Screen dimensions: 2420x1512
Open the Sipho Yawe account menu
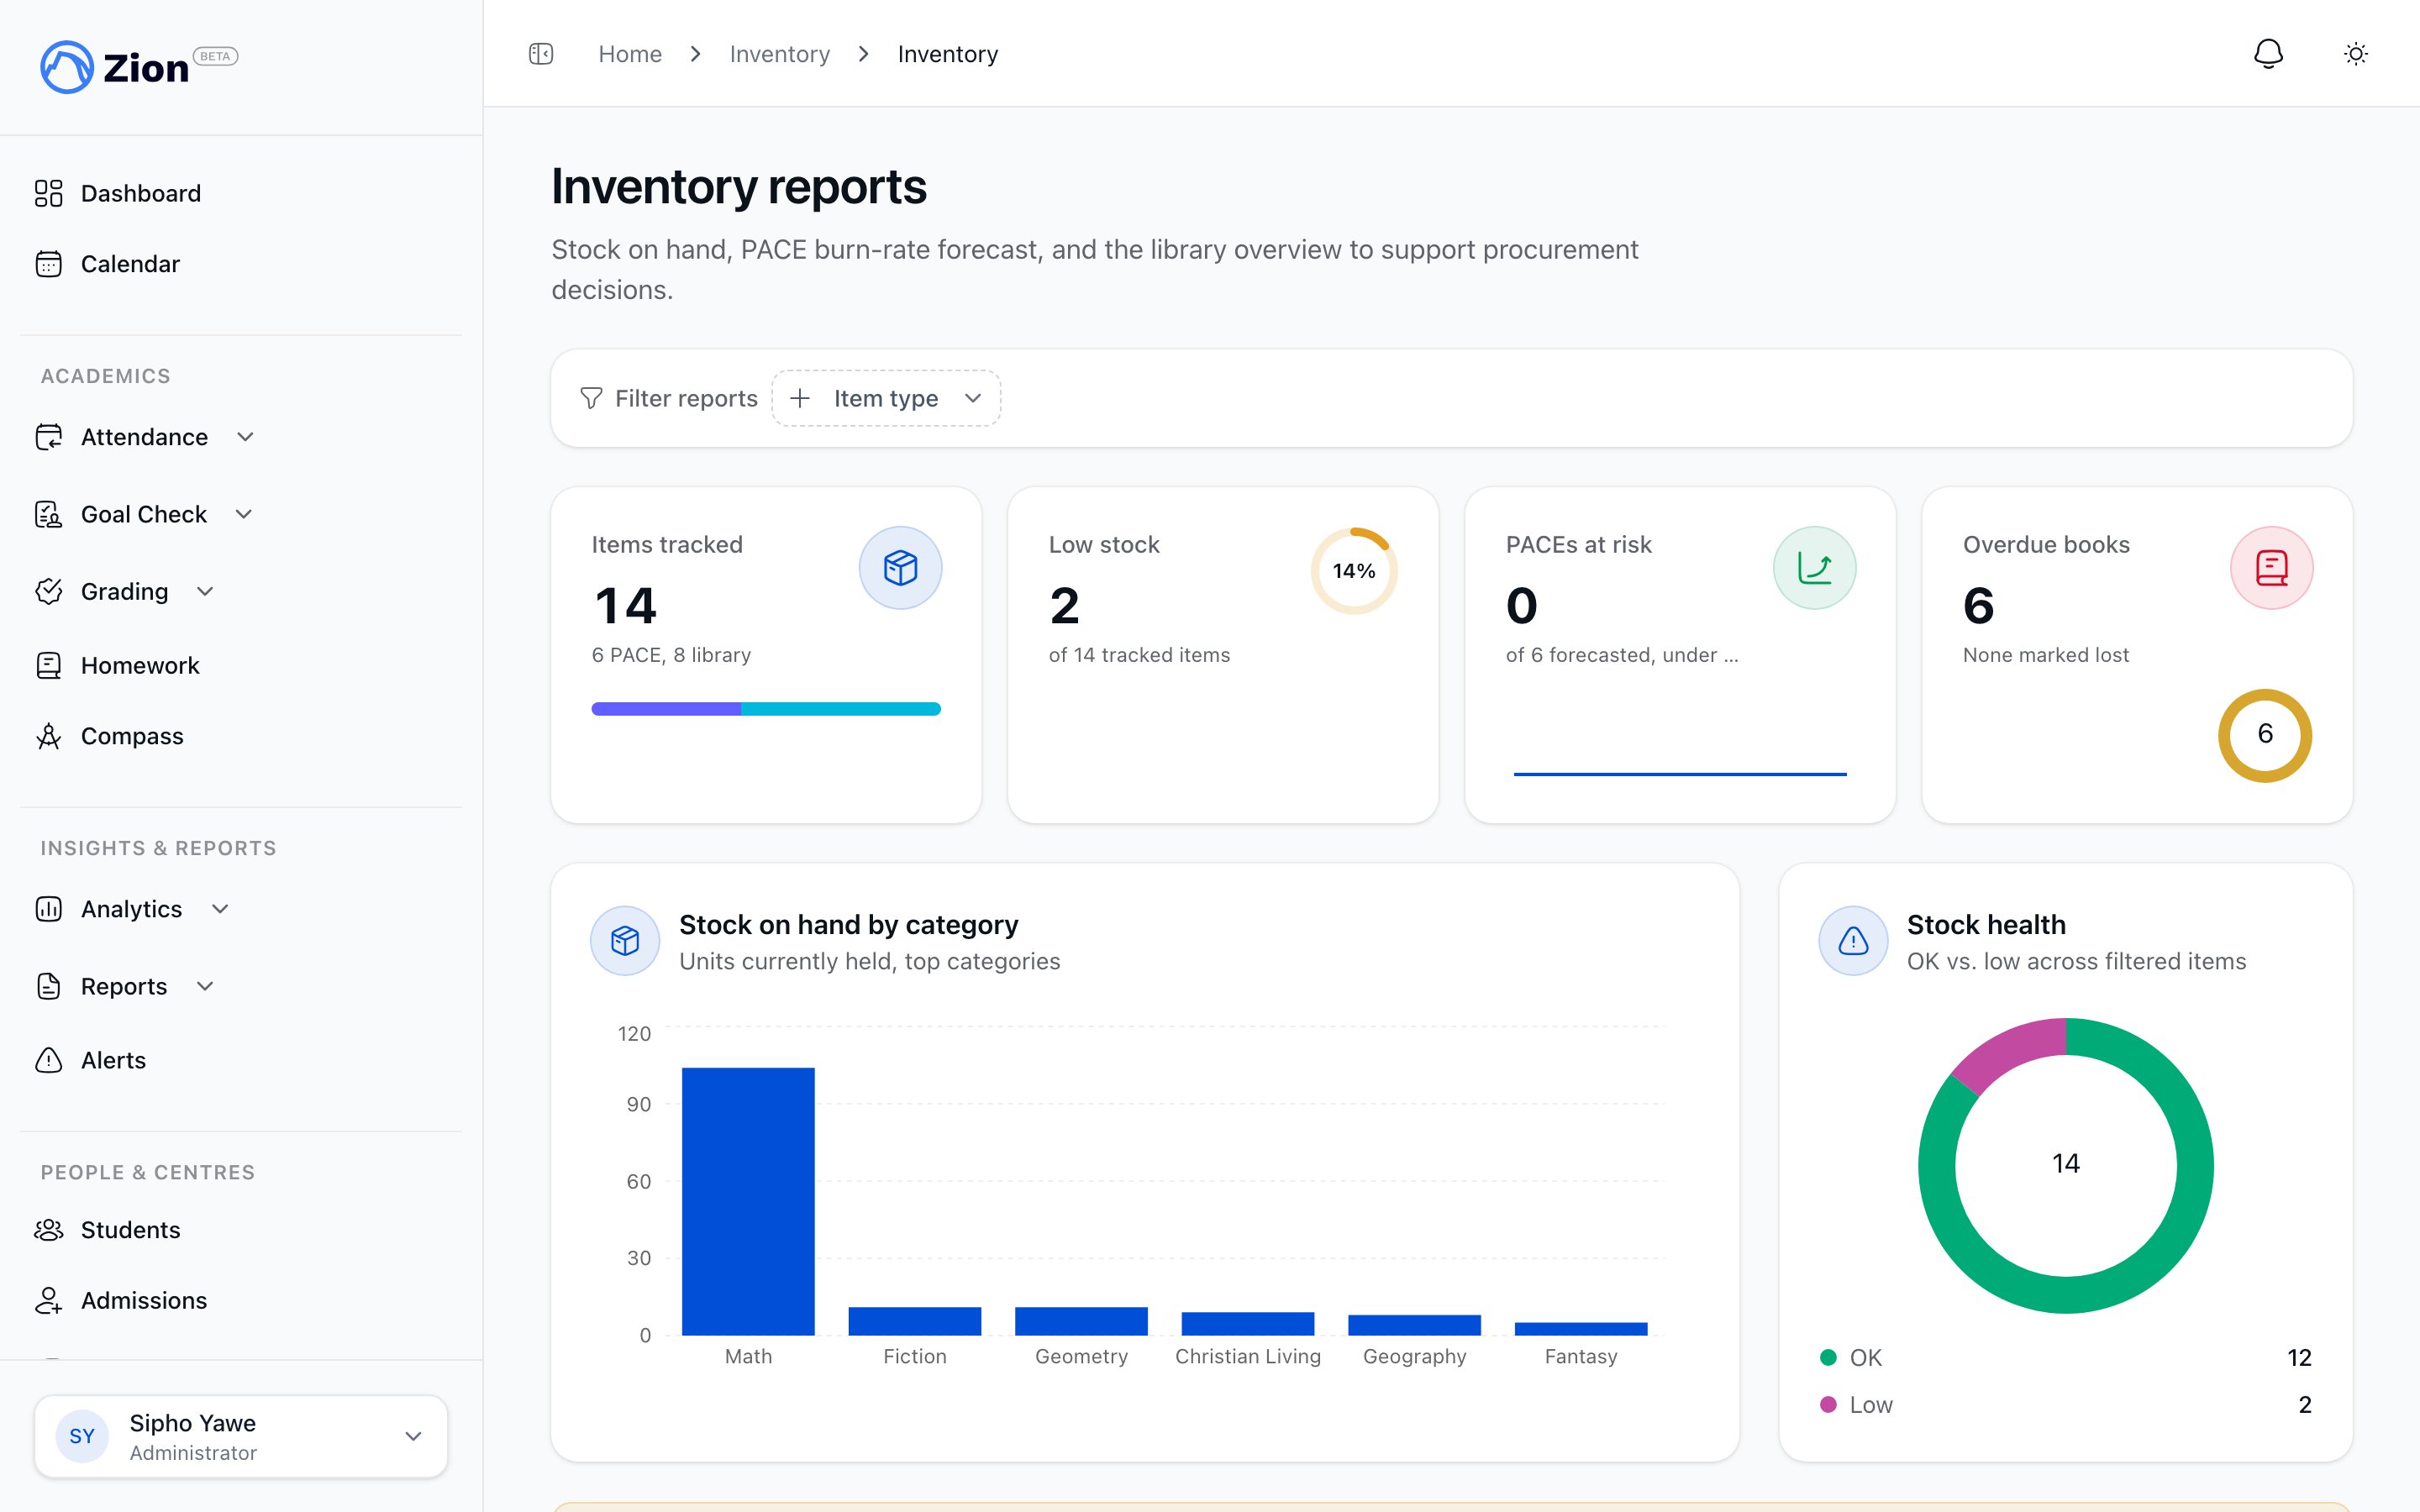click(241, 1437)
